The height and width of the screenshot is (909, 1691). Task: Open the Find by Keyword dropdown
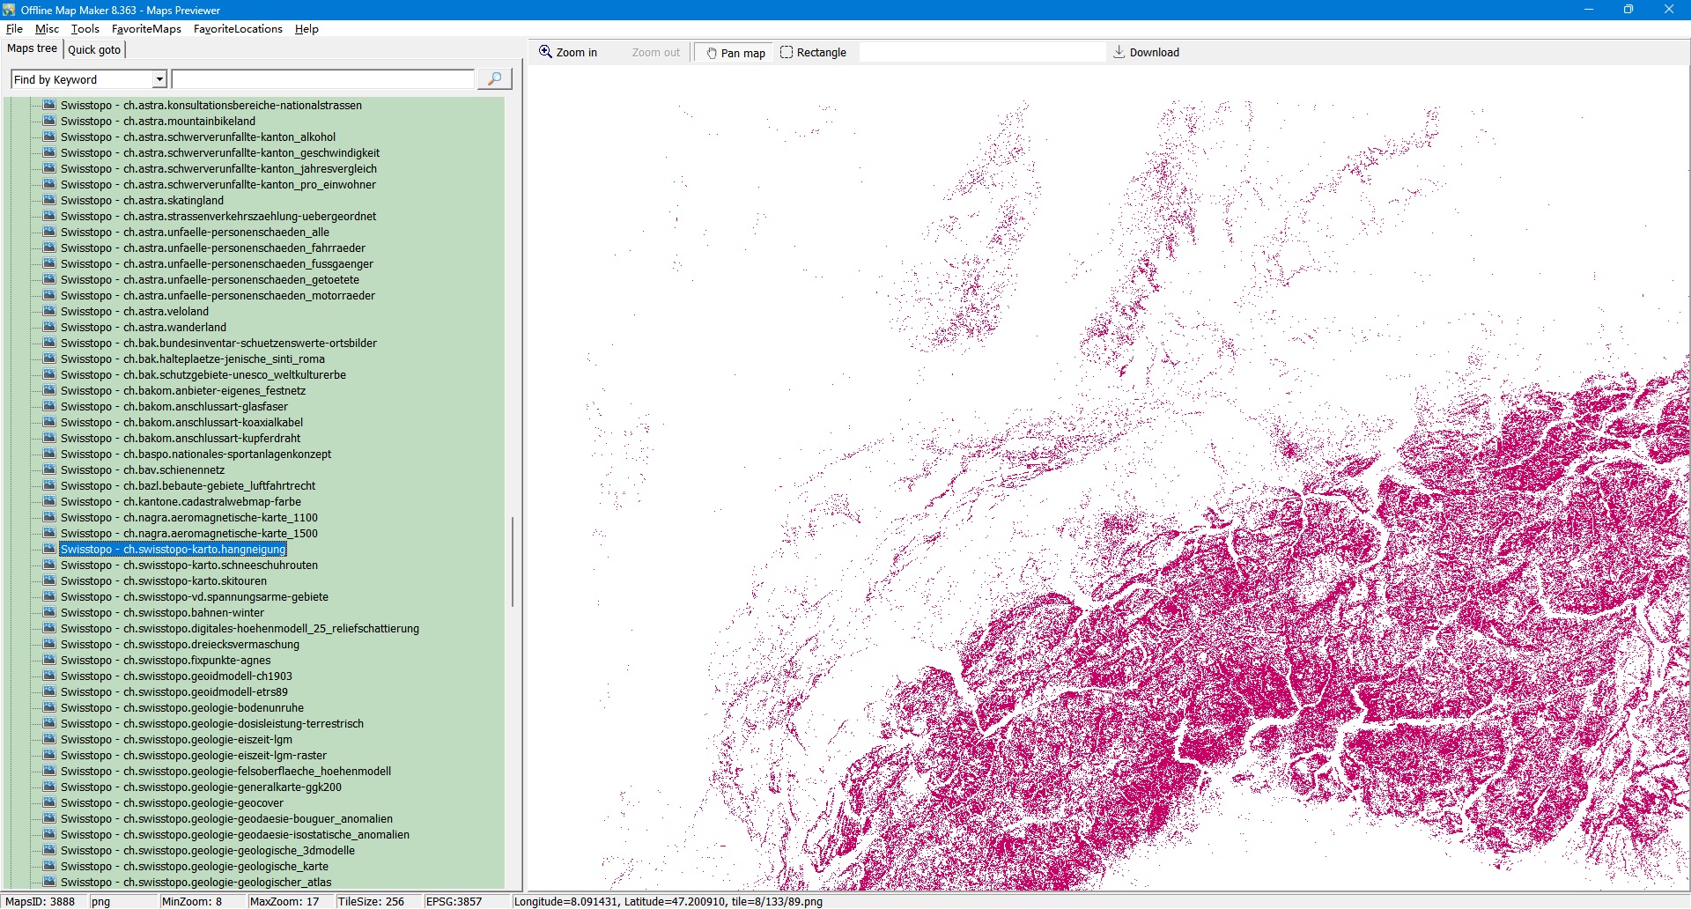coord(159,79)
